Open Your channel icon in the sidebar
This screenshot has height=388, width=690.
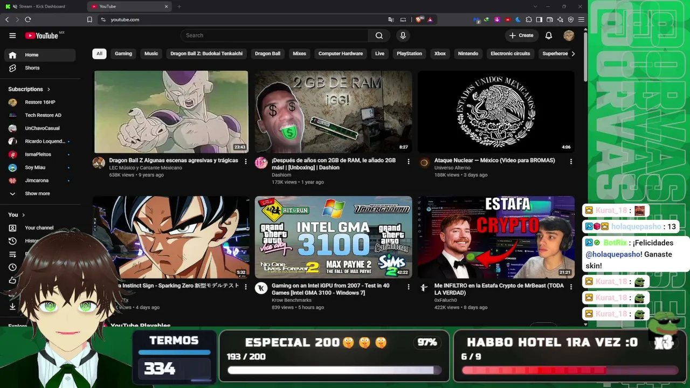point(12,228)
